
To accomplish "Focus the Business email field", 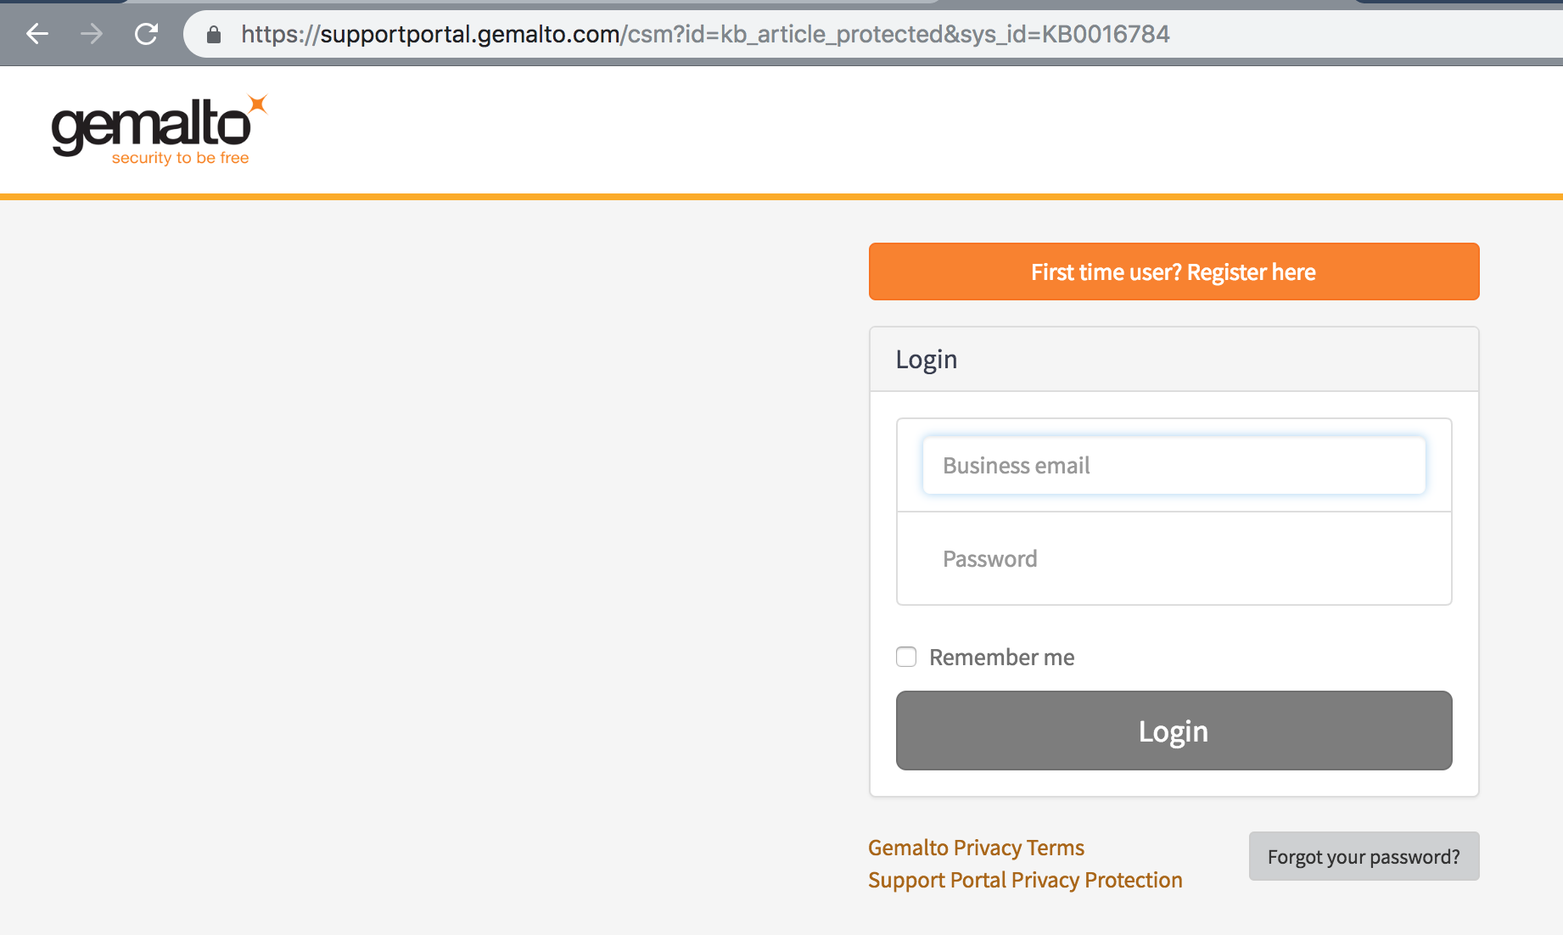I will pos(1174,465).
